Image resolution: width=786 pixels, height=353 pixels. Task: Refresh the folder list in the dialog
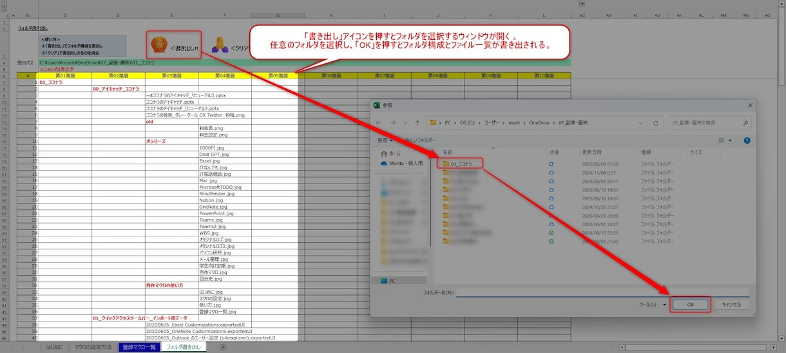pyautogui.click(x=656, y=122)
